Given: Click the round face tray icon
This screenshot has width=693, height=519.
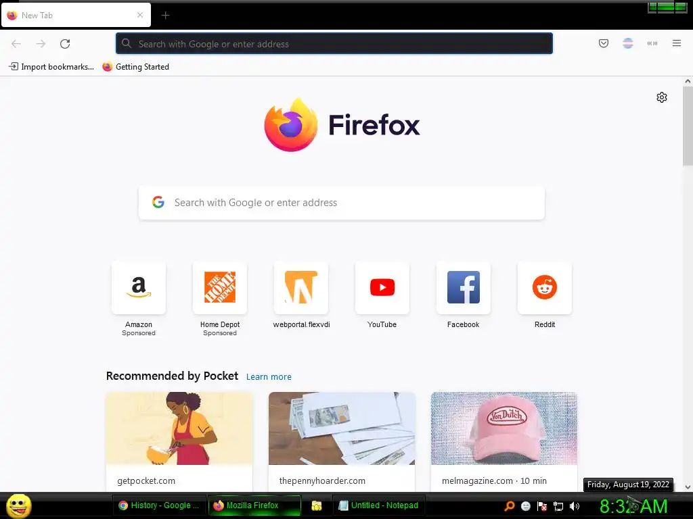Looking at the screenshot, I should coord(525,505).
